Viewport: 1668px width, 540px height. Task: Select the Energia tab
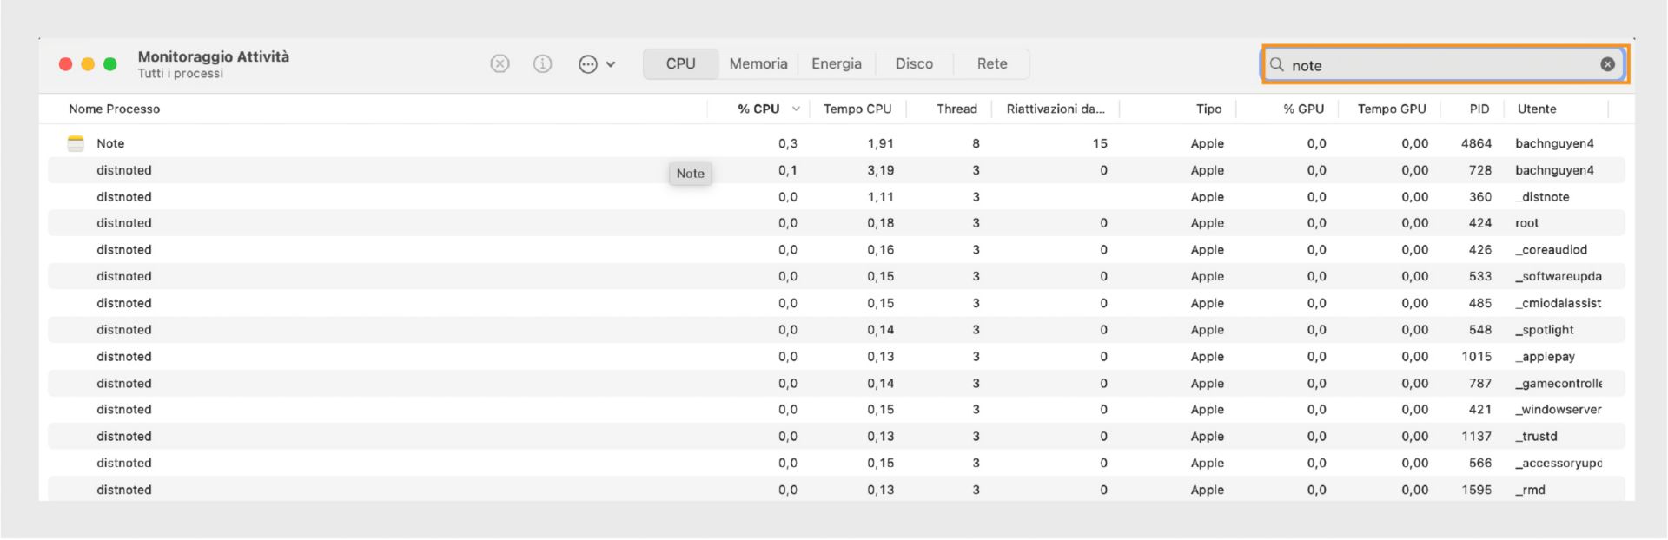coord(837,63)
